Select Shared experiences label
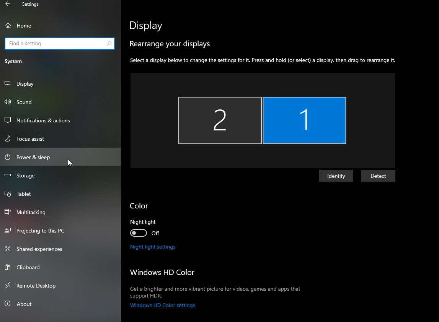The height and width of the screenshot is (322, 439). (x=39, y=249)
